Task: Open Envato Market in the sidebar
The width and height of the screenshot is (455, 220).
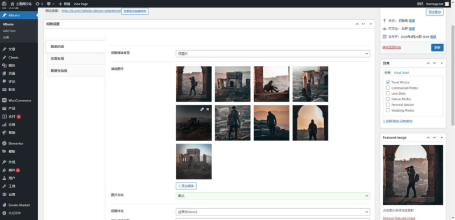Action: point(19,205)
